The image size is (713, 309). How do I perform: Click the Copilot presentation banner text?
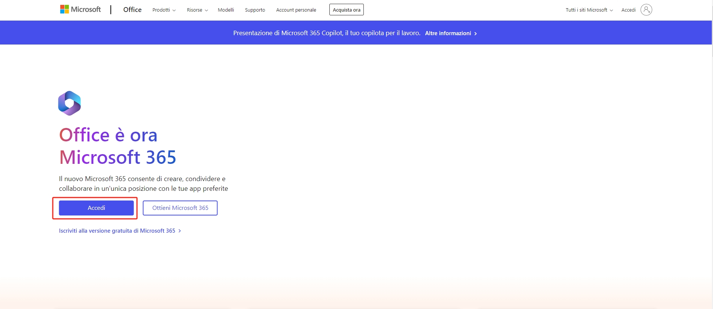click(327, 33)
